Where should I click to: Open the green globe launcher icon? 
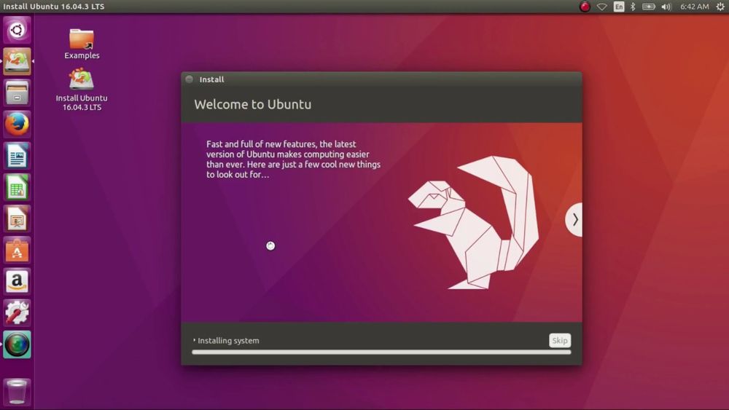[x=17, y=344]
